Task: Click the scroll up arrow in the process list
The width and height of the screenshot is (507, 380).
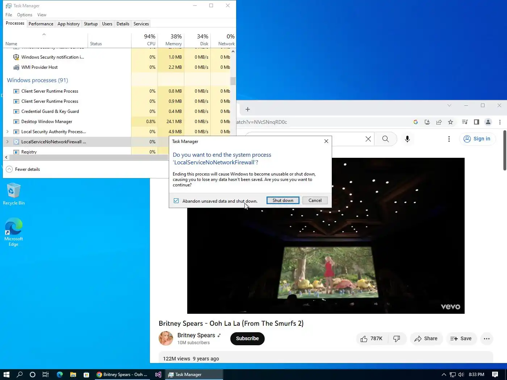Action: (x=233, y=51)
